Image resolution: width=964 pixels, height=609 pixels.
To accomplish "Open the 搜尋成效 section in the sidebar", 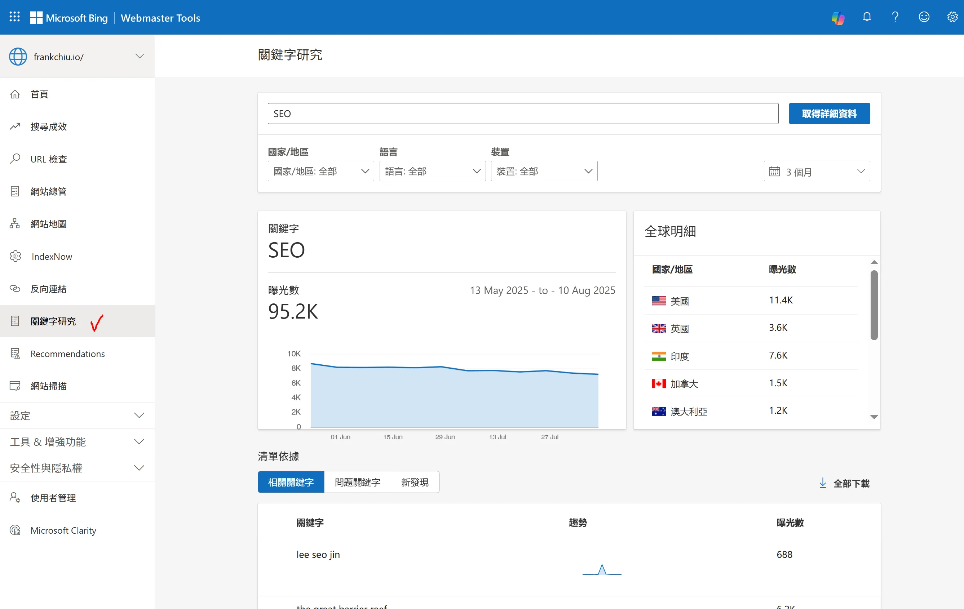I will coord(48,126).
